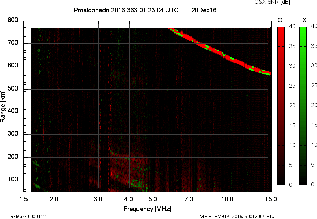The width and height of the screenshot is (317, 219).
Task: Click the 3.0 frequency tick label
Action: pos(98,199)
